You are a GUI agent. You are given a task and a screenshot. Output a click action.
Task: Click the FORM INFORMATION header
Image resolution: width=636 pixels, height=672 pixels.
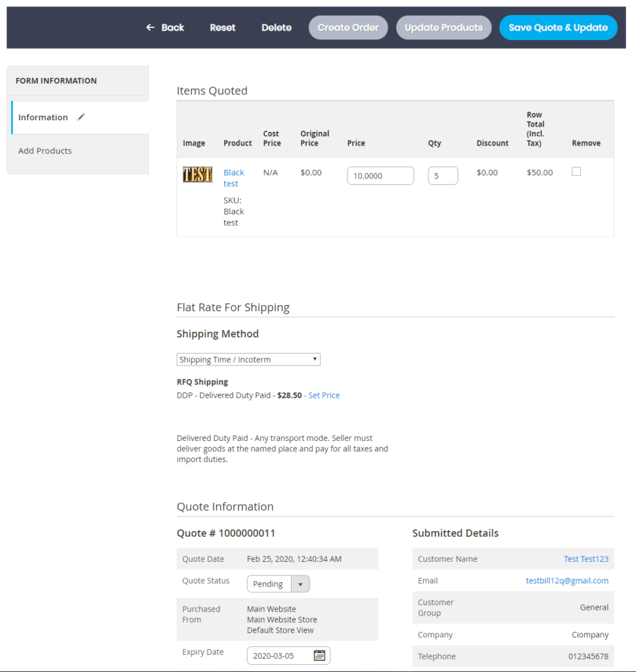[x=57, y=81]
